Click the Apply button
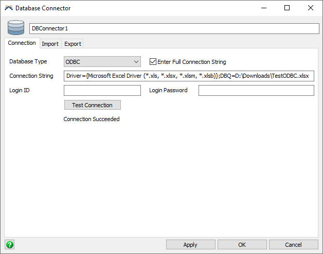The image size is (323, 254). tap(190, 245)
